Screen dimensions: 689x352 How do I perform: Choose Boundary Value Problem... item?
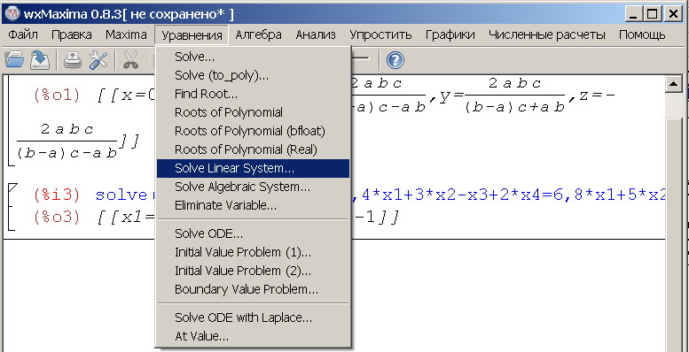coord(253,289)
